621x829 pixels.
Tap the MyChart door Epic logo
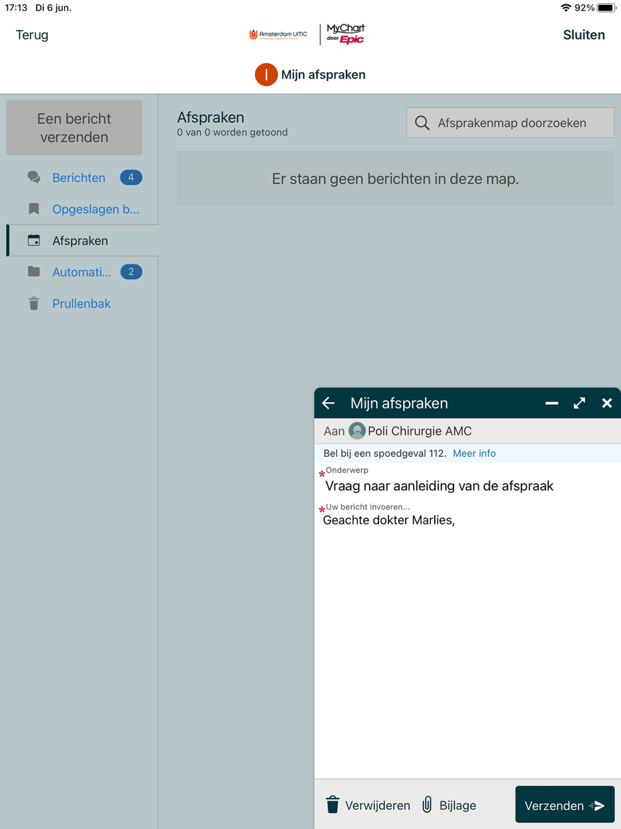tap(346, 34)
